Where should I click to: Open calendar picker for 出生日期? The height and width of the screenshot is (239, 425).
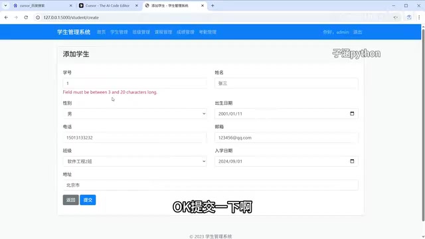pyautogui.click(x=352, y=114)
